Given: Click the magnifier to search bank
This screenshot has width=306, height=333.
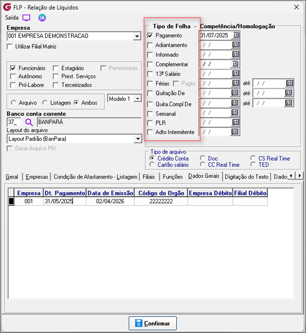Looking at the screenshot, I should [x=29, y=122].
